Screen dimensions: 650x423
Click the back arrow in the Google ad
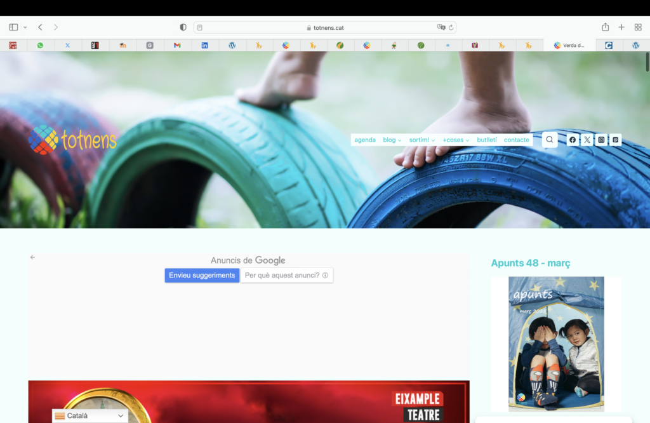click(32, 257)
